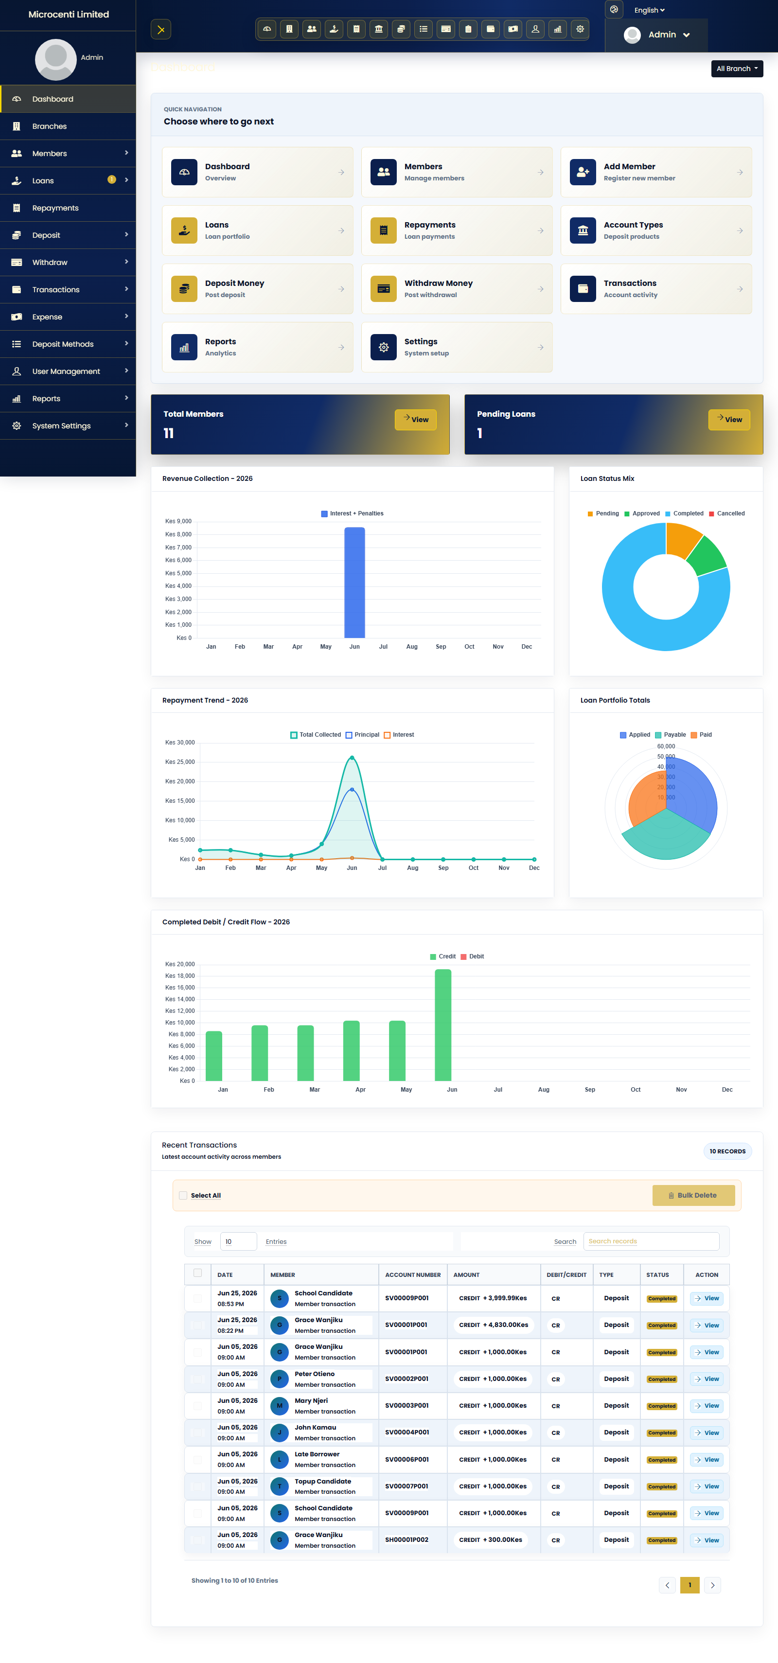Tick the table header checkbox beside DATE
Screen dimensions: 778x1663
[x=197, y=1273]
